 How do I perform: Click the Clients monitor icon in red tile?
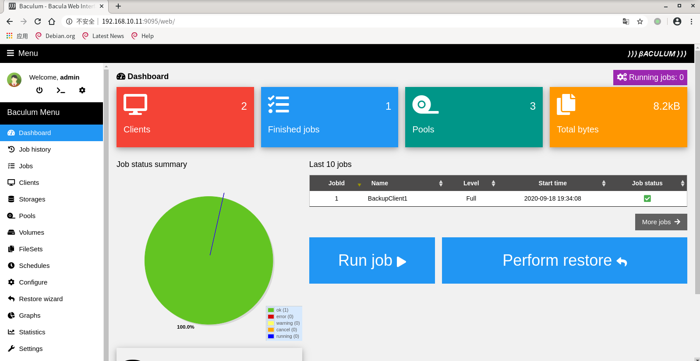(135, 104)
